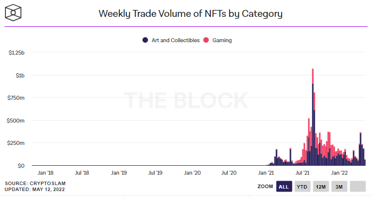Click THE BLOCK watermark in chart
The image size is (372, 198).
186,100
